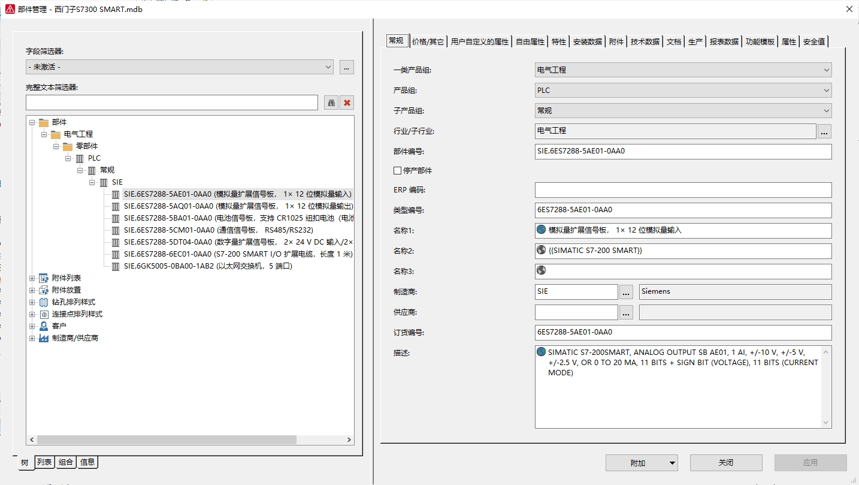Viewport: 859px width, 485px height.
Task: Switch to the 列表 tab at bottom
Action: click(45, 462)
